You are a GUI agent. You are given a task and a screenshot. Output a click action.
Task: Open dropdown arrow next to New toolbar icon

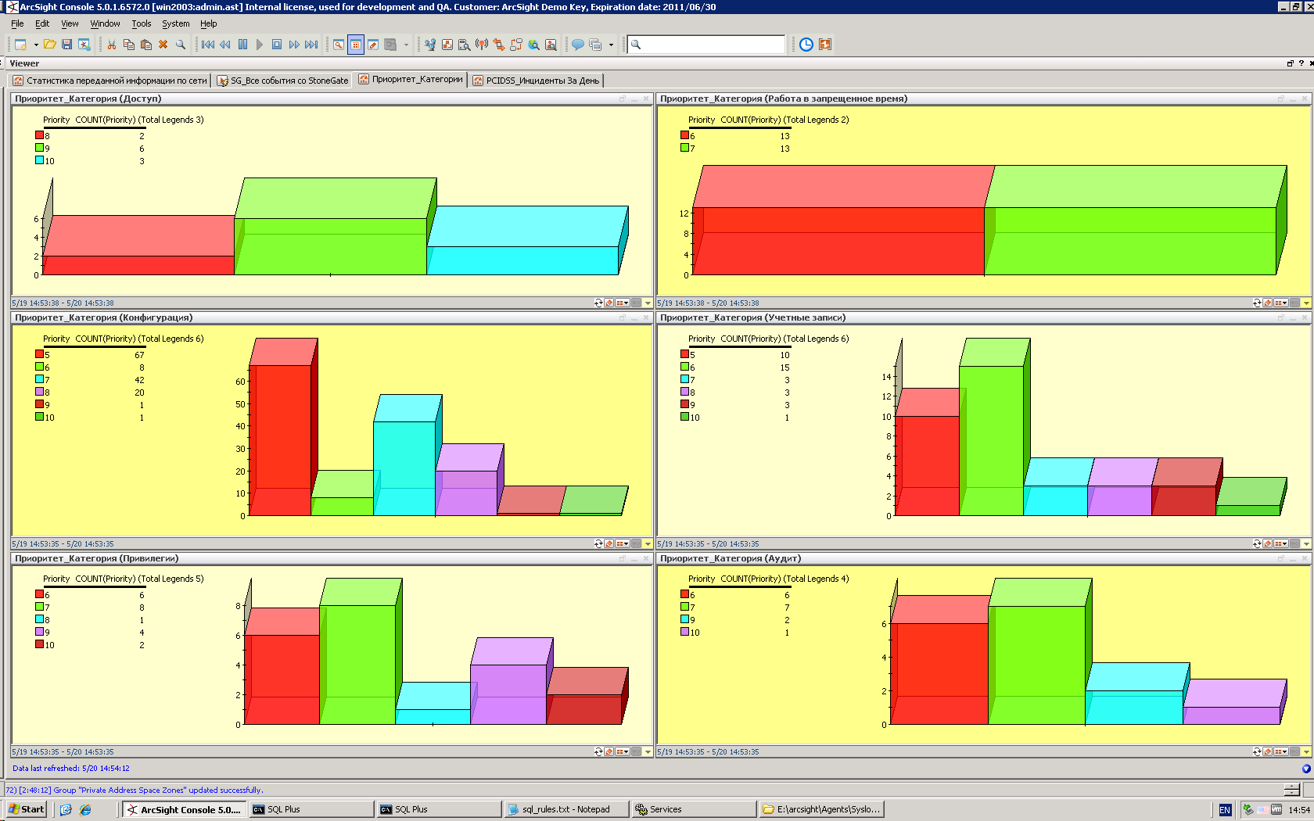[x=36, y=45]
